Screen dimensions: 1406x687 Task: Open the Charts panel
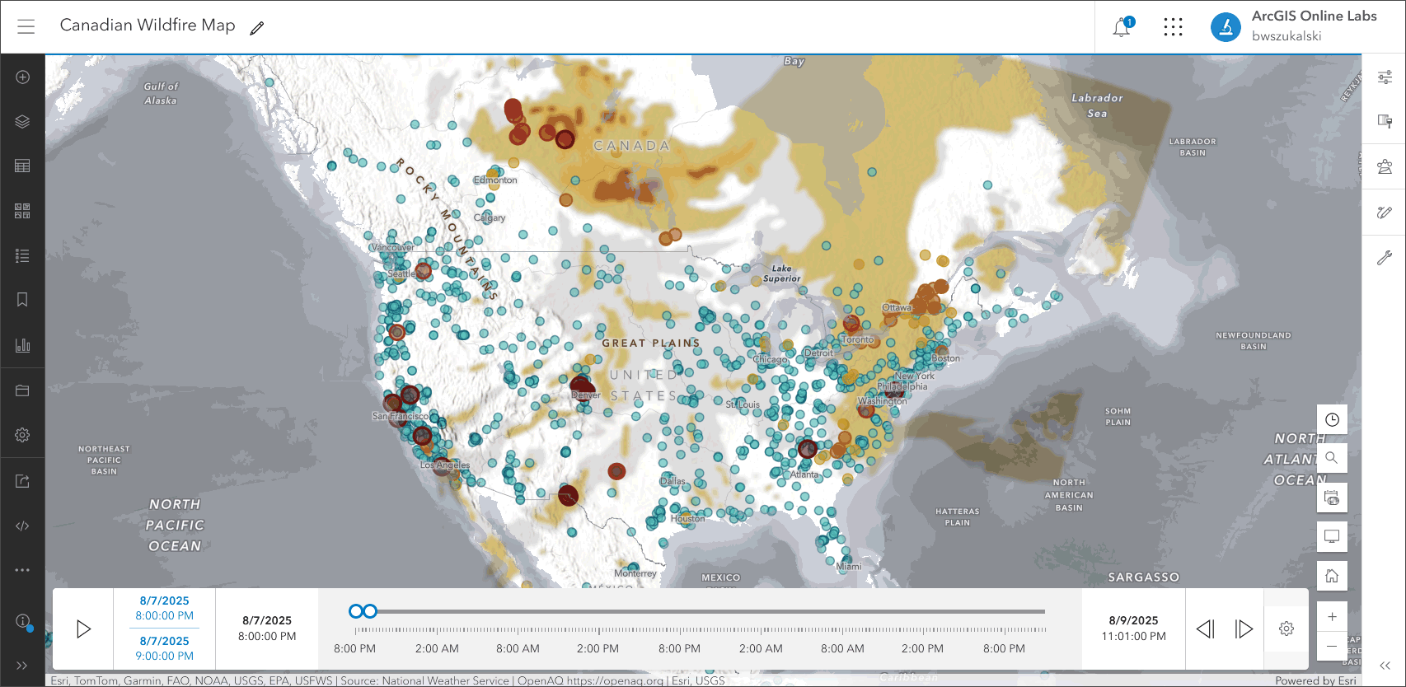click(x=22, y=345)
